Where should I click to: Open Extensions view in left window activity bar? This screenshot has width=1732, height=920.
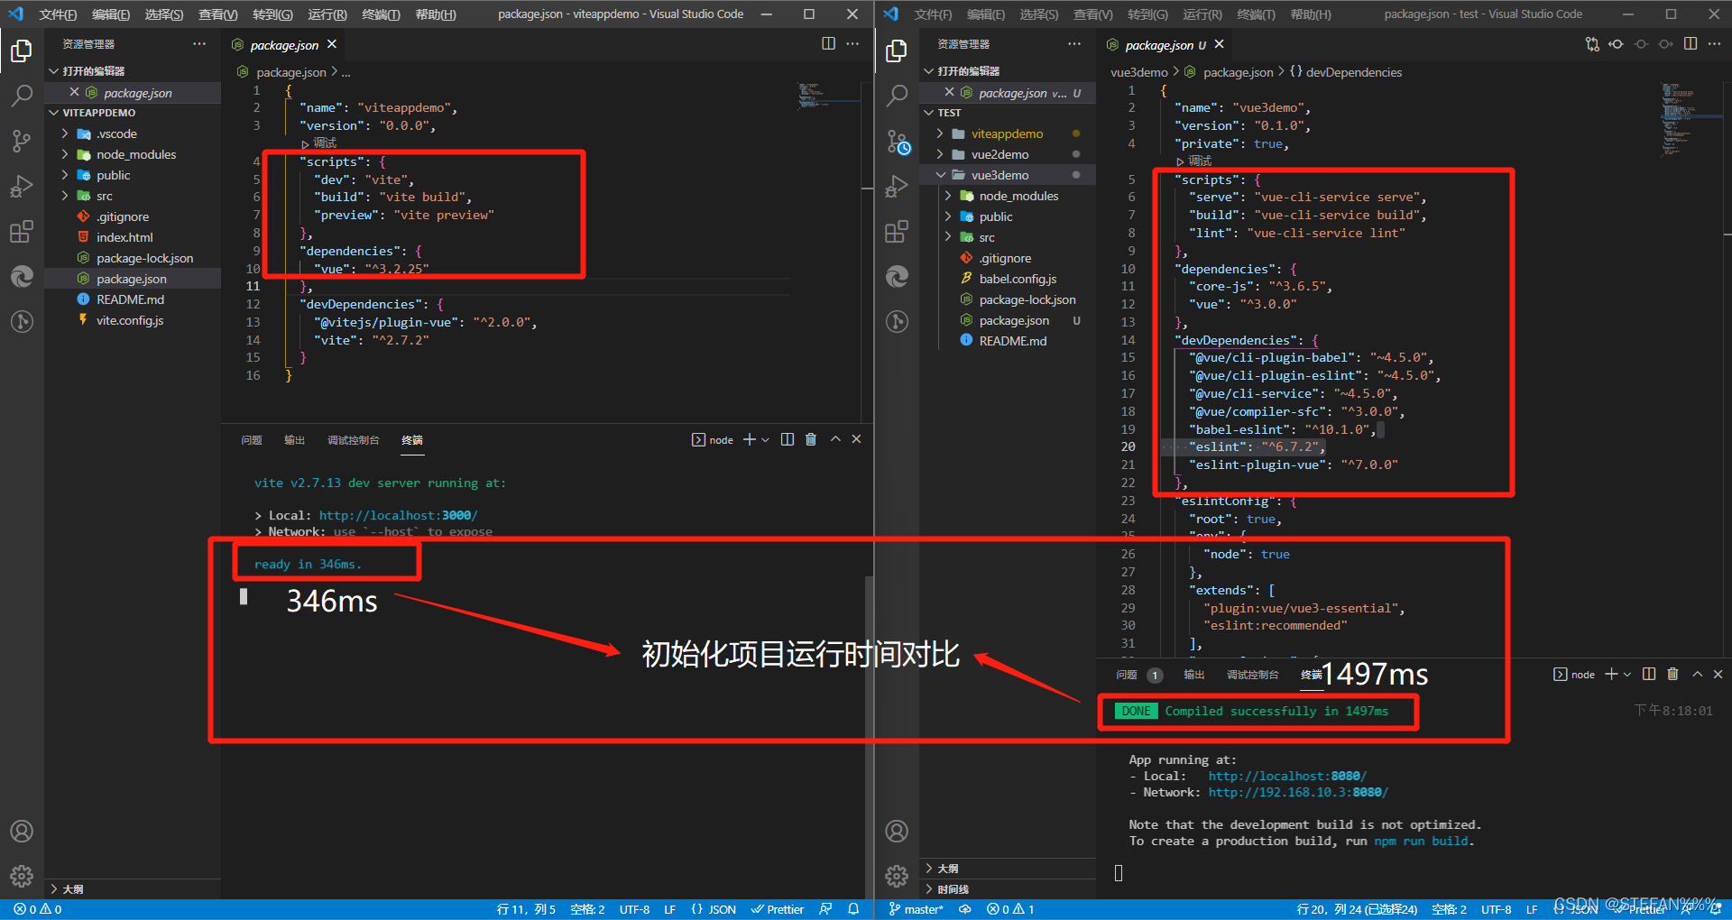[x=22, y=231]
